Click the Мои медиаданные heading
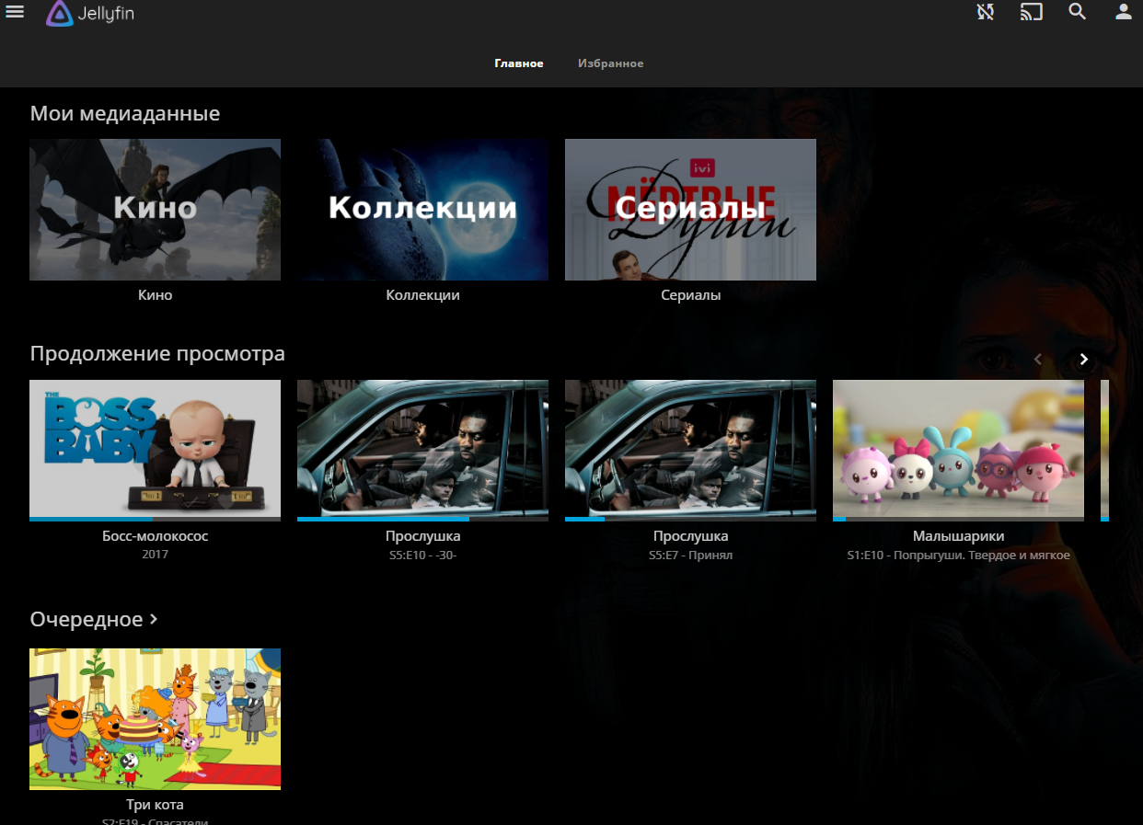This screenshot has width=1143, height=825. 125,114
